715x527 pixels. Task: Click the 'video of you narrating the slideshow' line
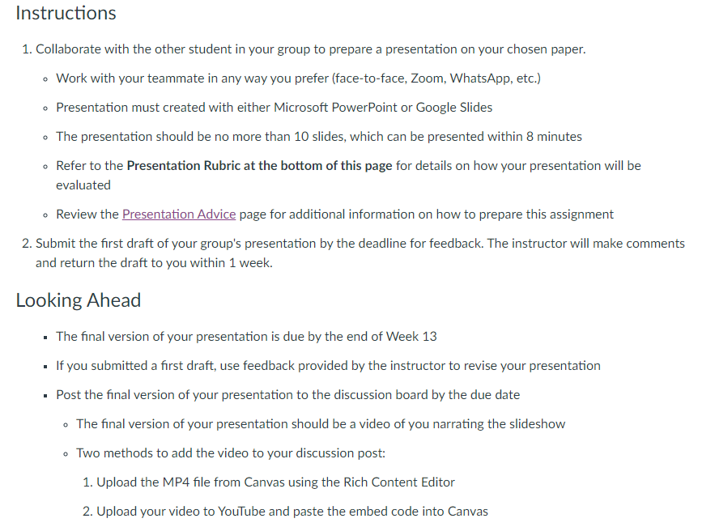coord(321,424)
